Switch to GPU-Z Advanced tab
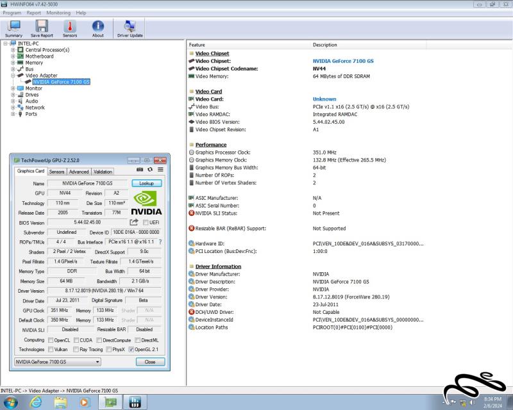This screenshot has height=410, width=513. [79, 172]
